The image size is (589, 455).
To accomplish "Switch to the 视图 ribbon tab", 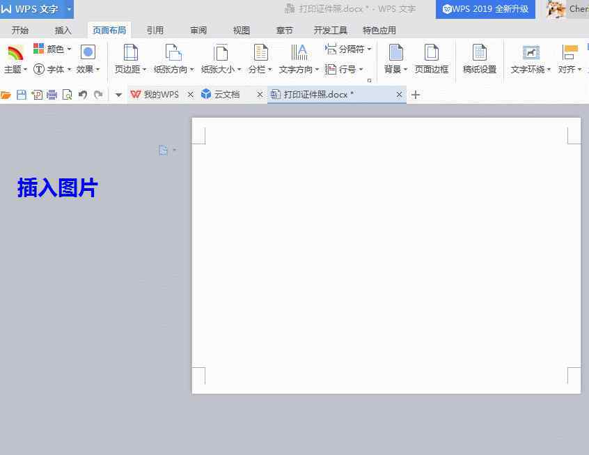I will point(241,30).
